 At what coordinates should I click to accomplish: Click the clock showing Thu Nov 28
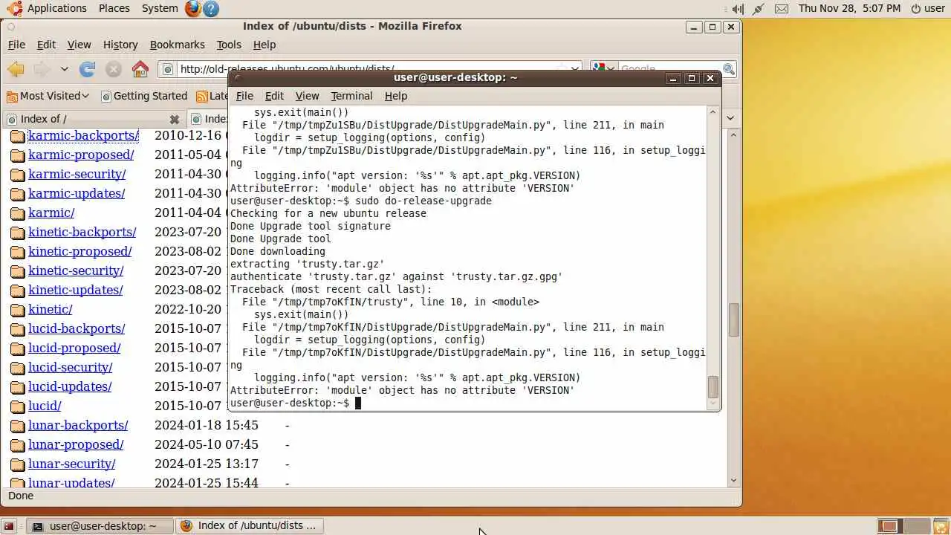tap(848, 9)
